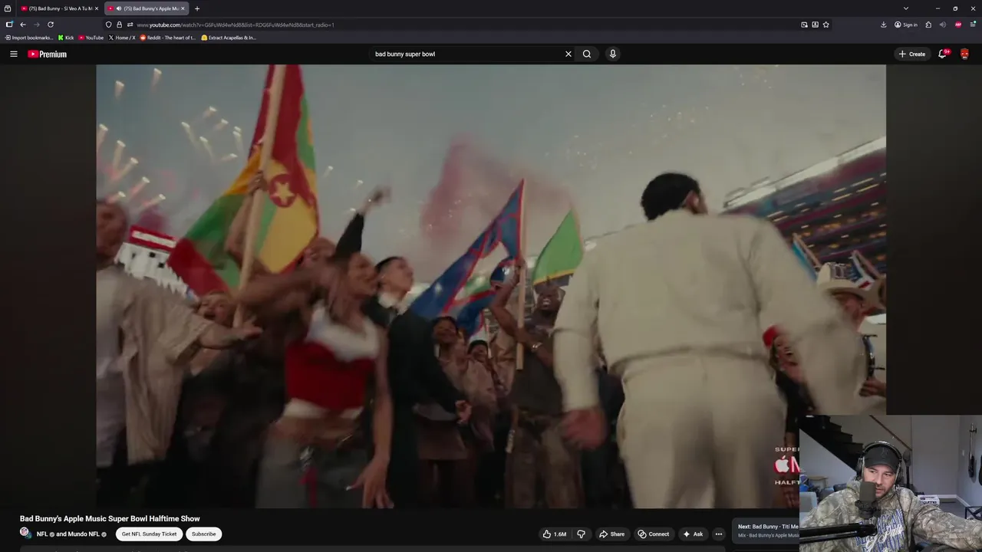Open the red ABP Adblock extension

(x=958, y=25)
